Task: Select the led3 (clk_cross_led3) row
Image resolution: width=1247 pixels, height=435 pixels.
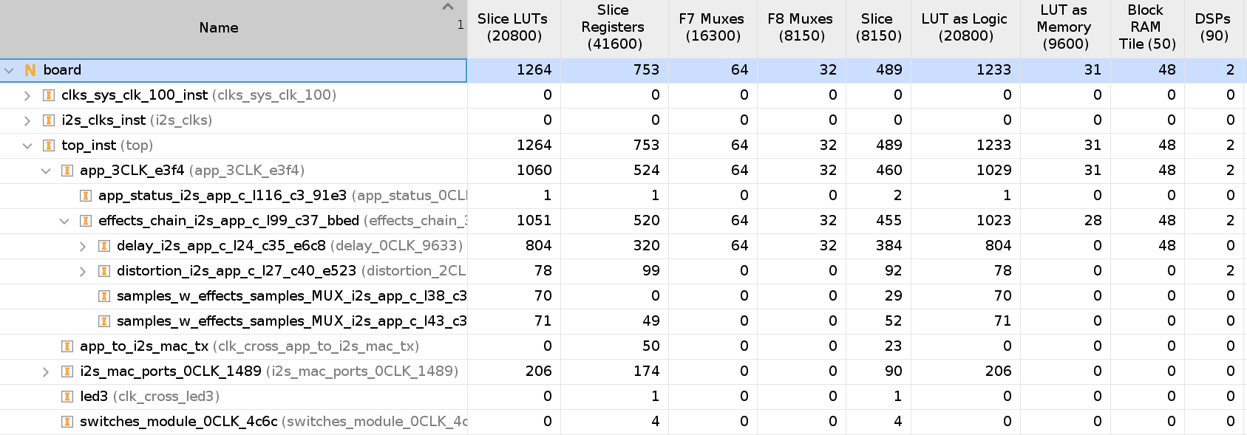Action: [x=149, y=397]
